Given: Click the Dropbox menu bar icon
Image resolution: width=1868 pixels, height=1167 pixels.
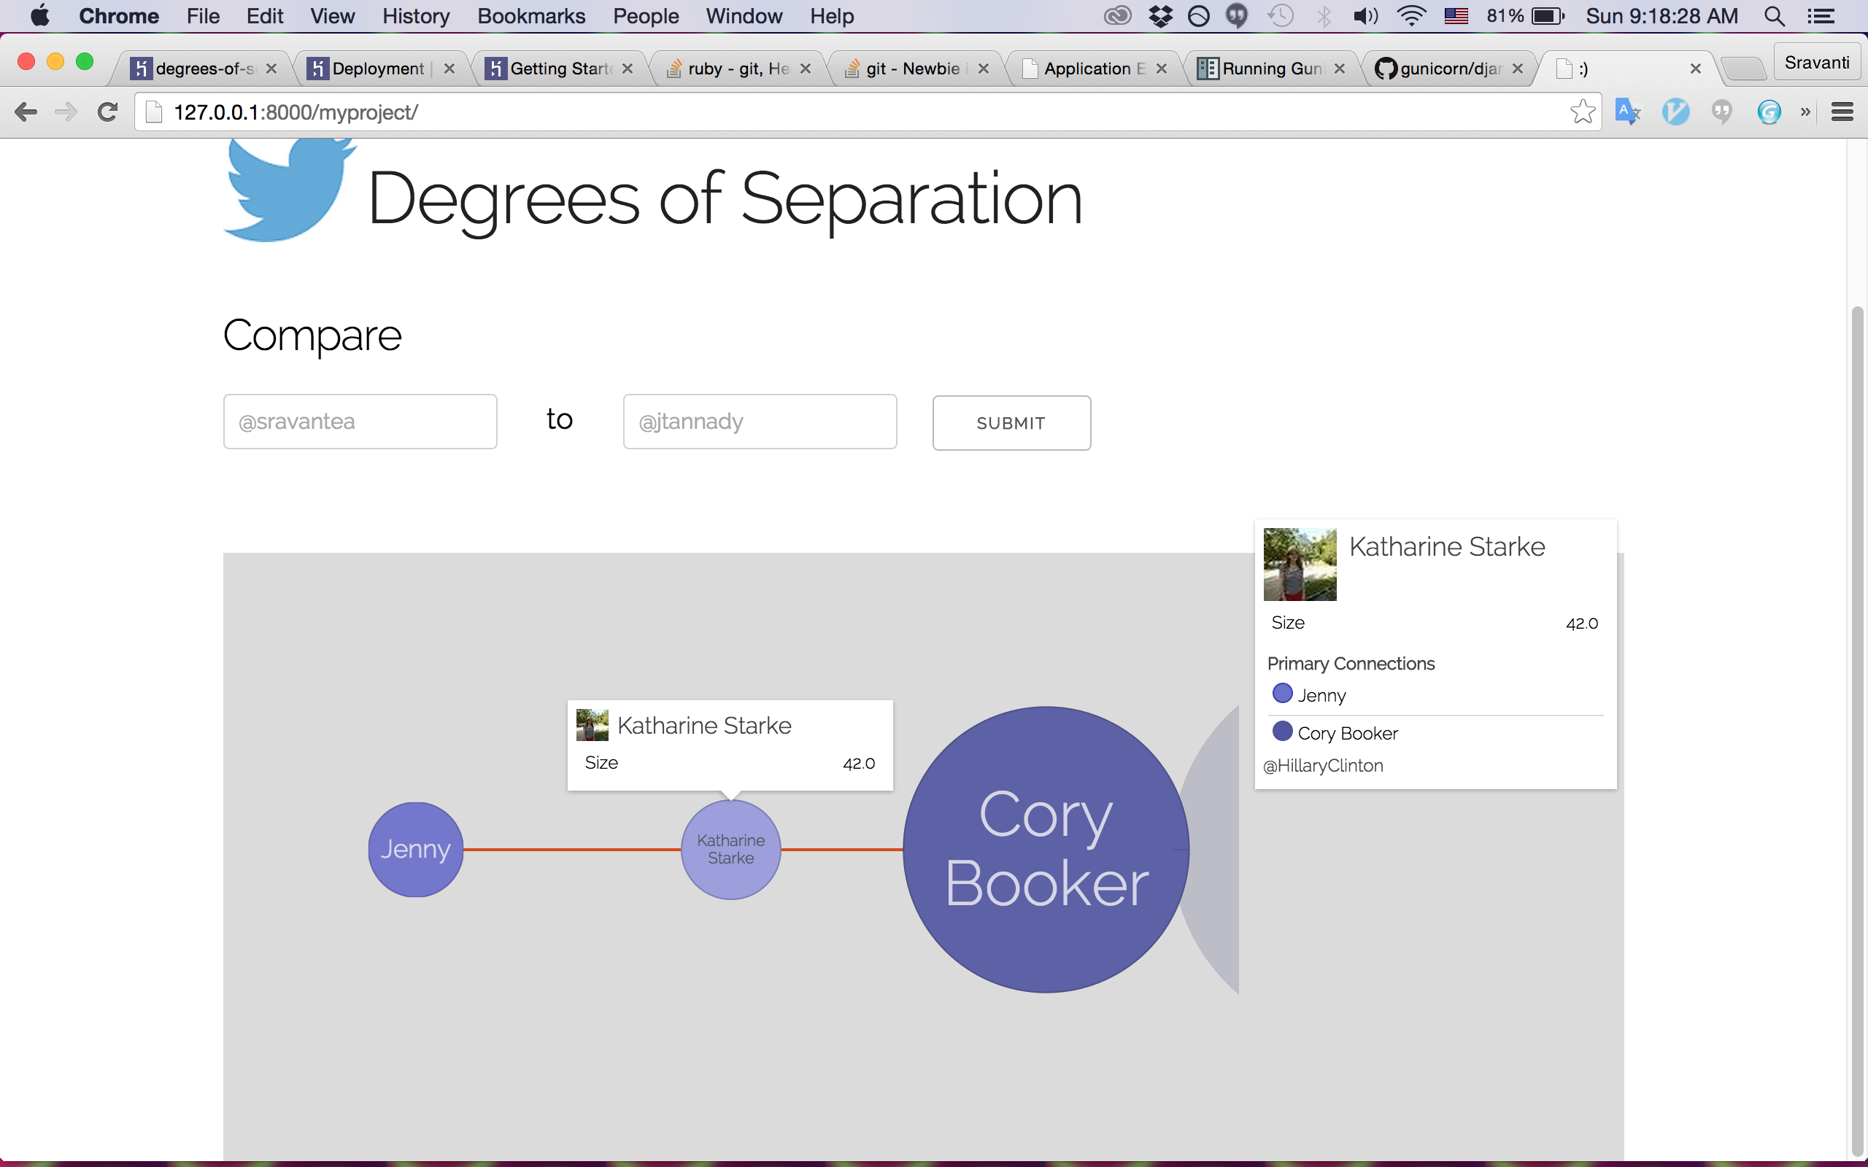Looking at the screenshot, I should pyautogui.click(x=1160, y=16).
